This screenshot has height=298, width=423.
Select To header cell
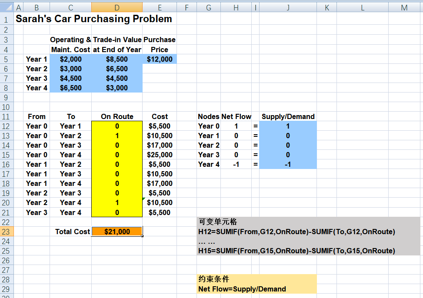[71, 116]
